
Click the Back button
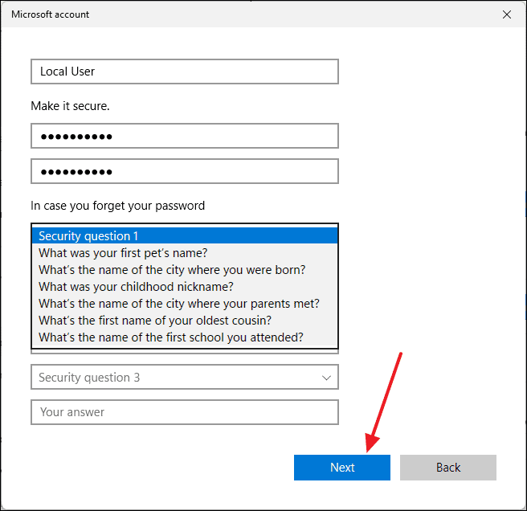[448, 468]
